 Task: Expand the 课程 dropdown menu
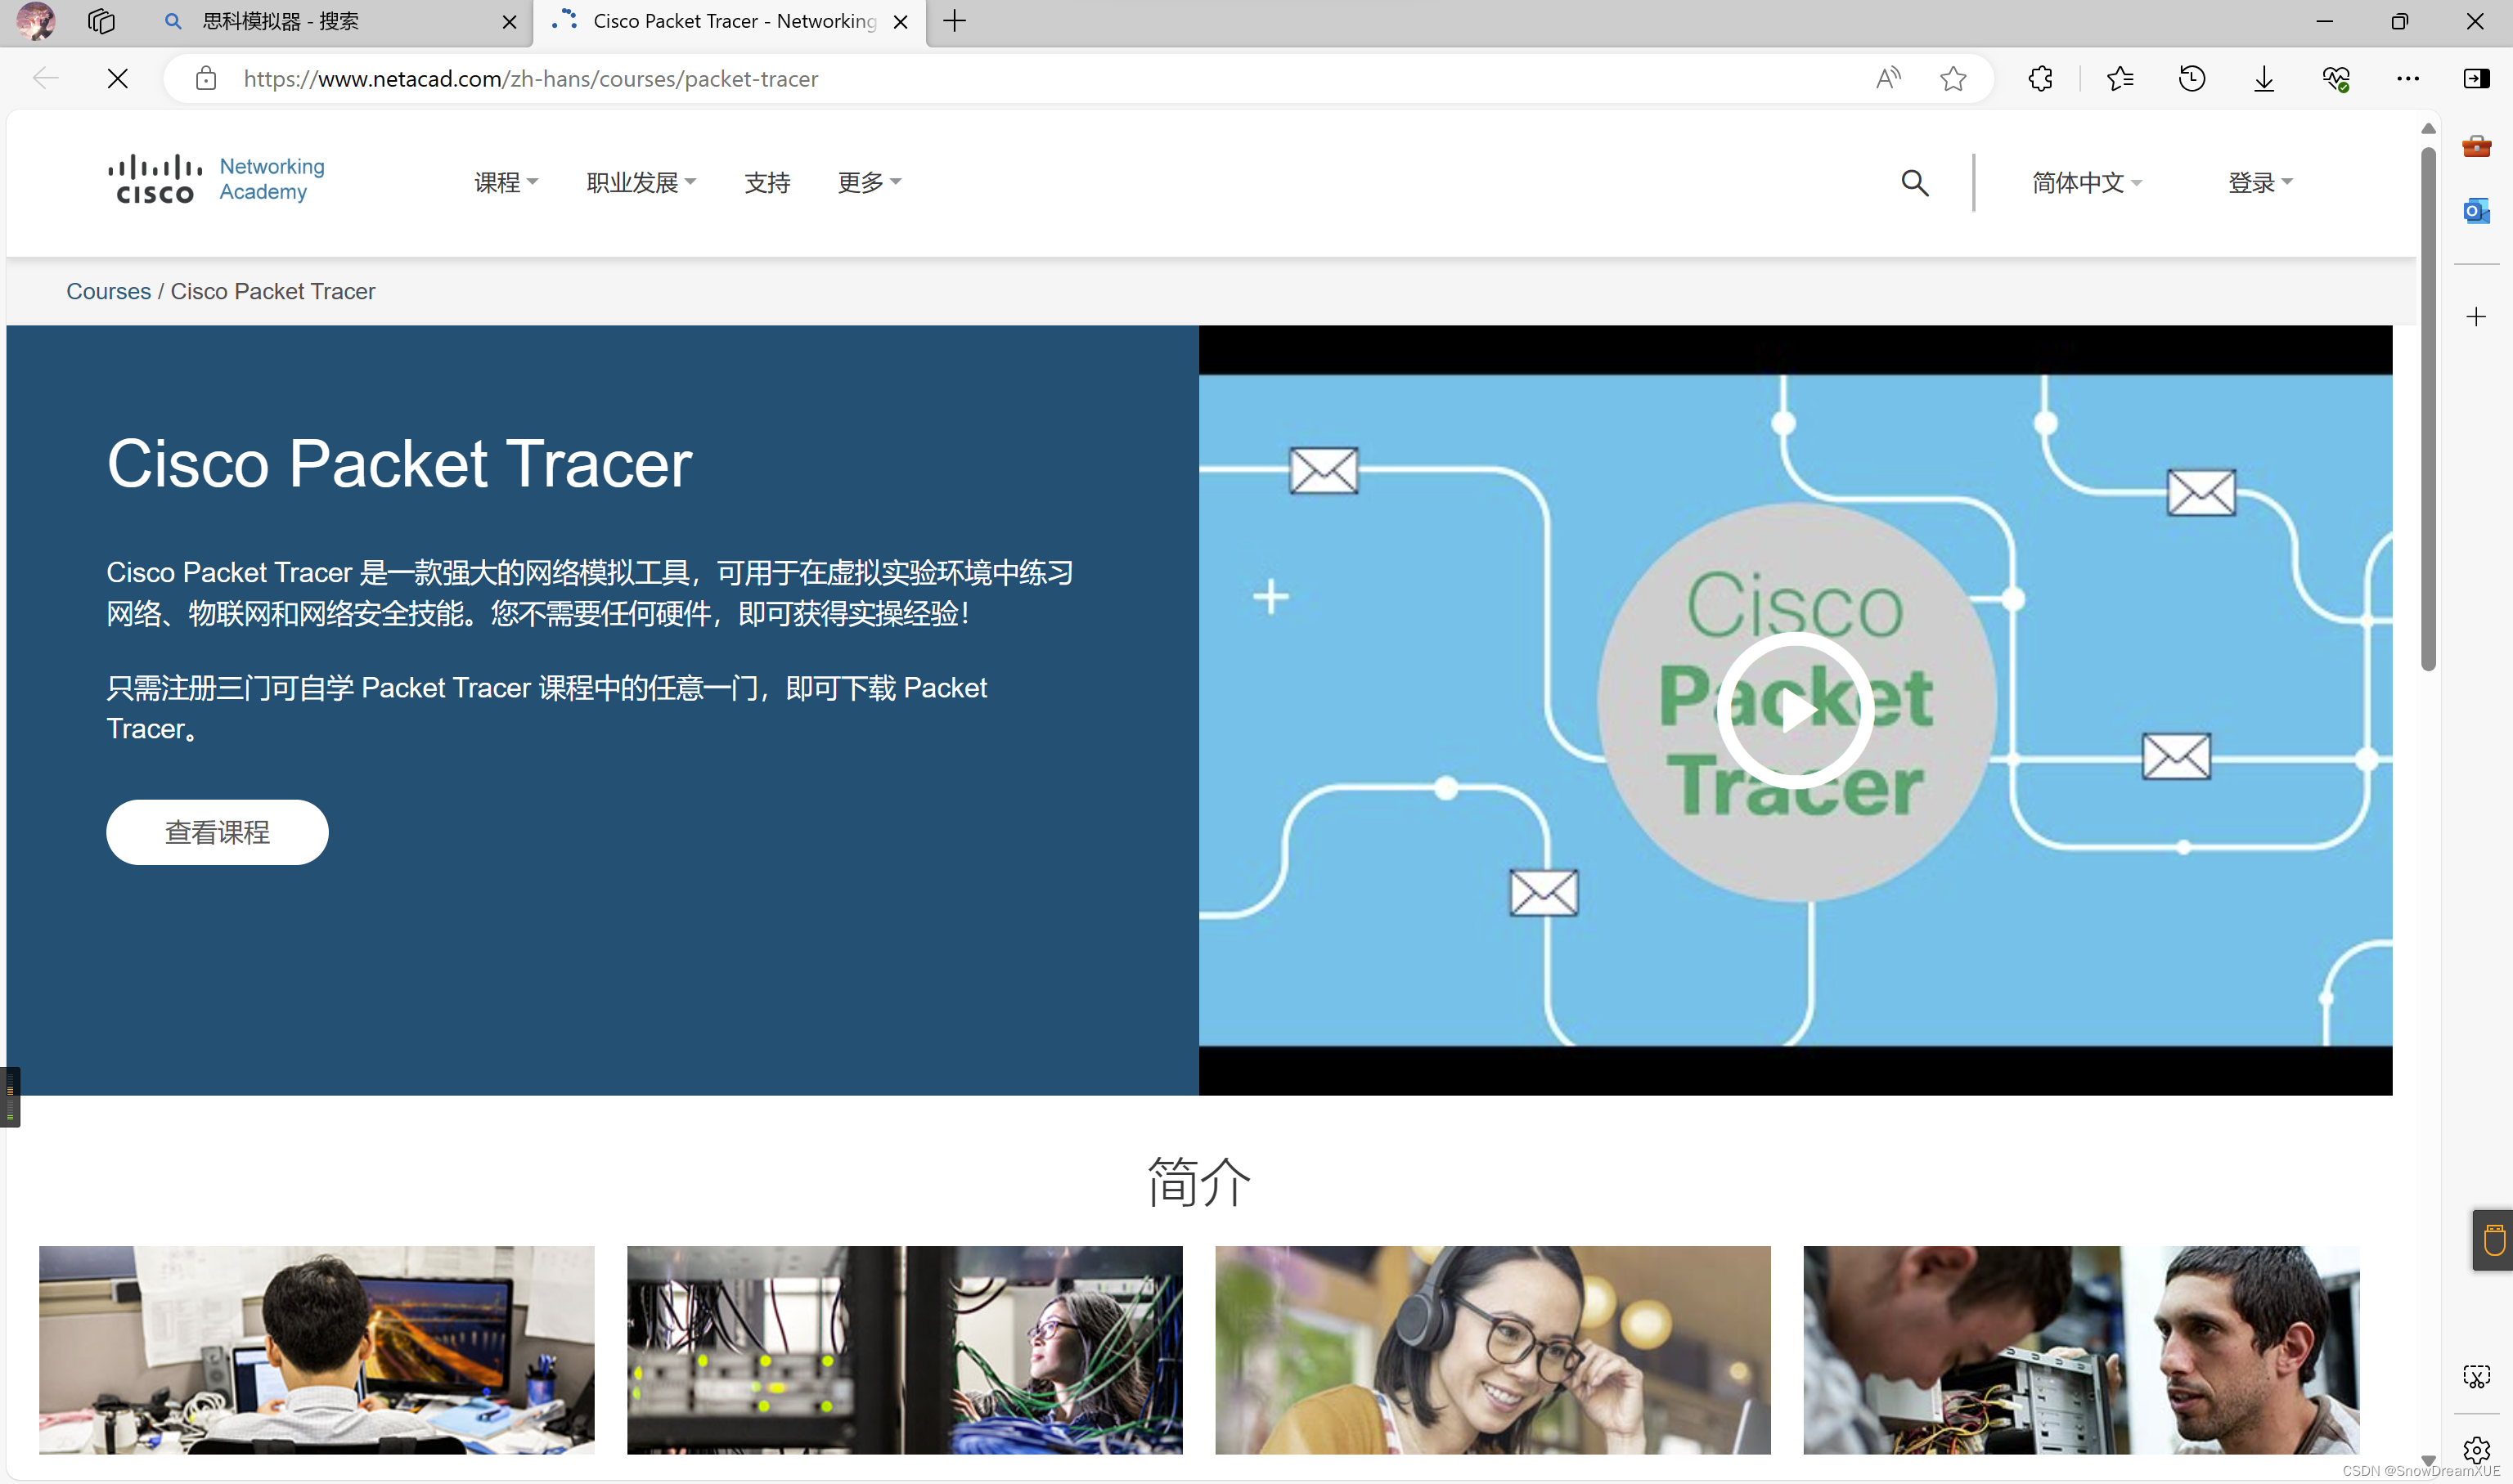pos(506,183)
